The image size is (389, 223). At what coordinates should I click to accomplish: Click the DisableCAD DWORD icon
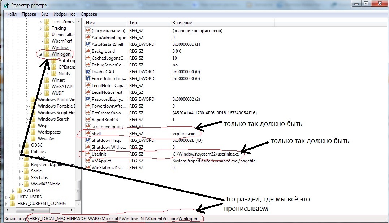pyautogui.click(x=88, y=72)
